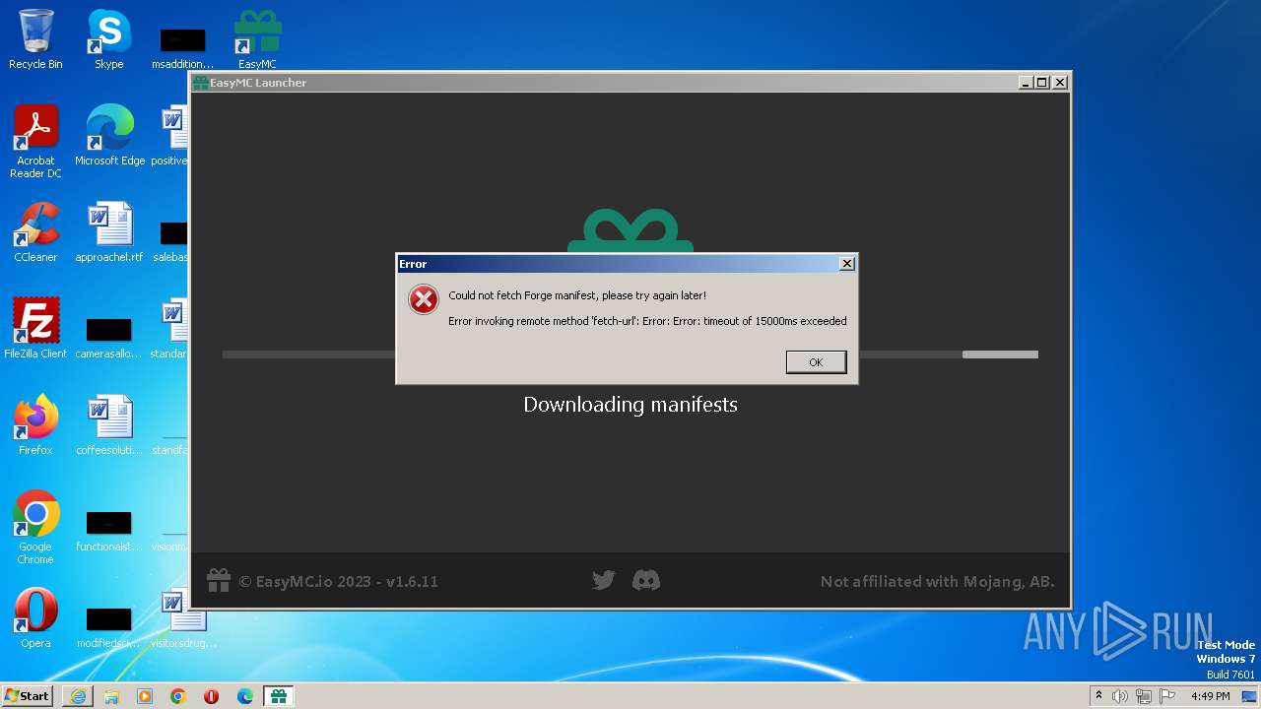
Task: Click the red error icon in dialog
Action: (x=424, y=299)
